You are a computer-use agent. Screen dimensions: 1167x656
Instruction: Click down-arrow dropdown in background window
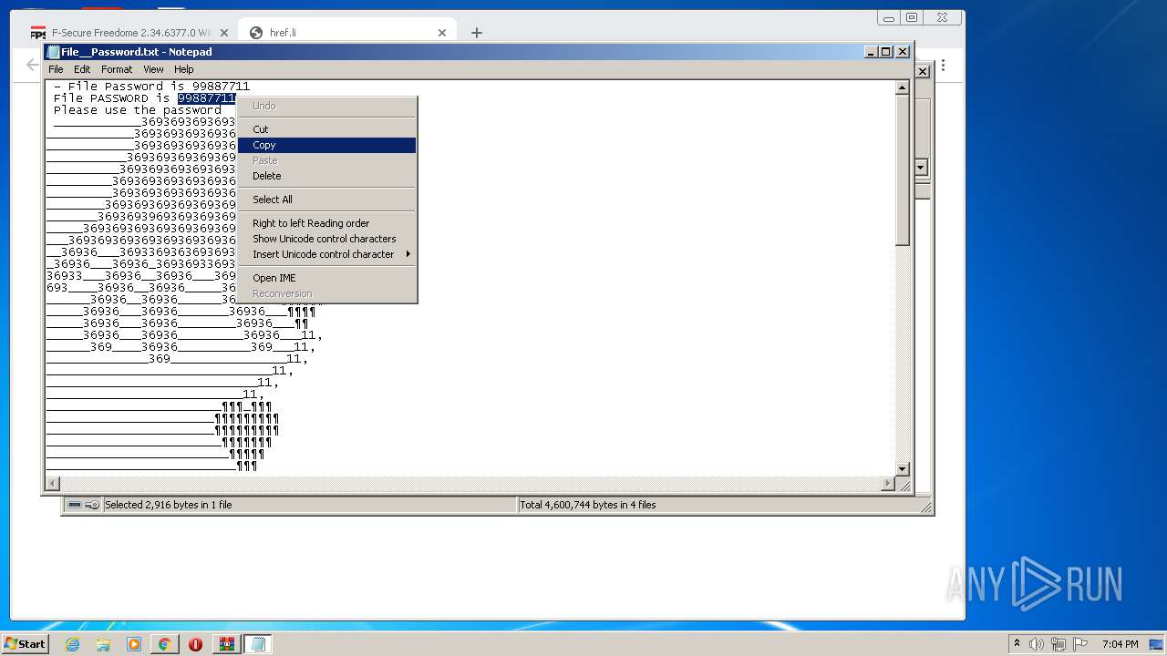coord(921,168)
